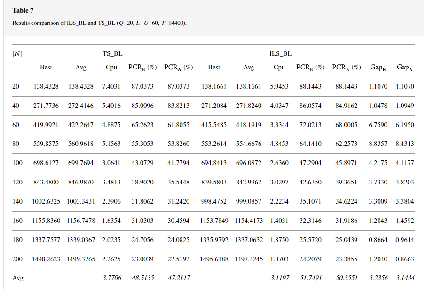Click the value 698.6127
The height and width of the screenshot is (289, 426).
click(x=46, y=163)
